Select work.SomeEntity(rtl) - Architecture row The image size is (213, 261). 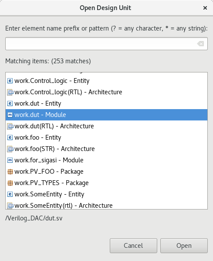(106, 205)
